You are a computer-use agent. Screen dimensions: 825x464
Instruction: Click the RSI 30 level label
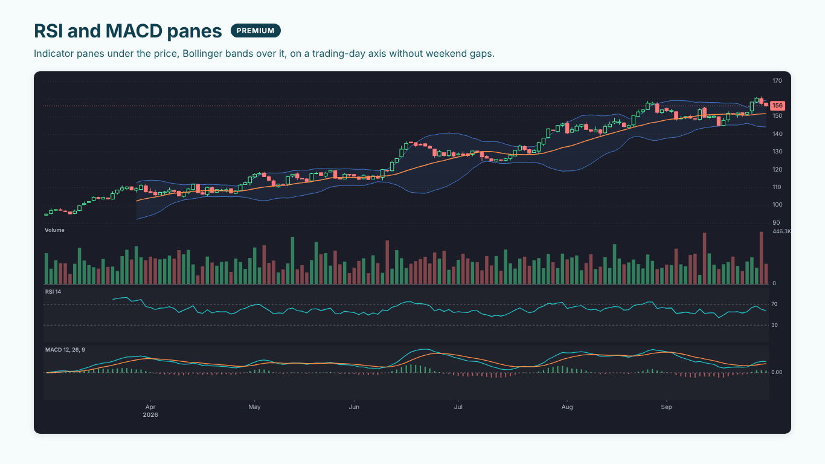pos(775,326)
